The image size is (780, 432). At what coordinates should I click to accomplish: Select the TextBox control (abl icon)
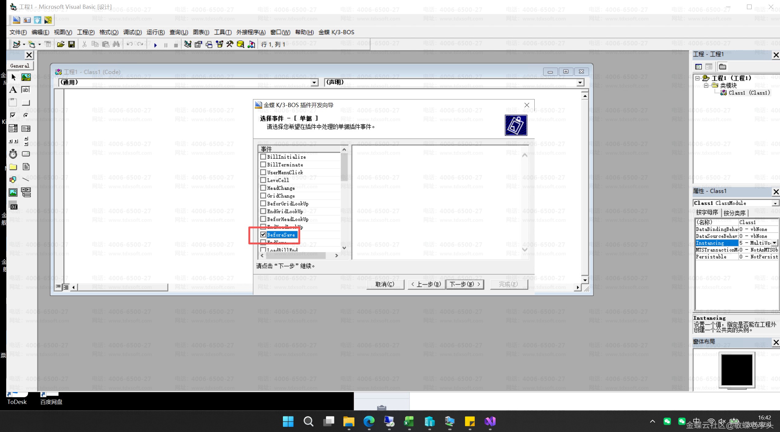pos(26,90)
